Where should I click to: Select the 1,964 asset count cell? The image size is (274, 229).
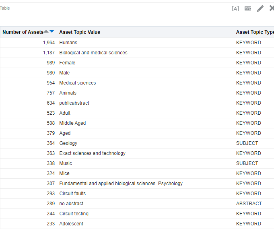pos(49,43)
